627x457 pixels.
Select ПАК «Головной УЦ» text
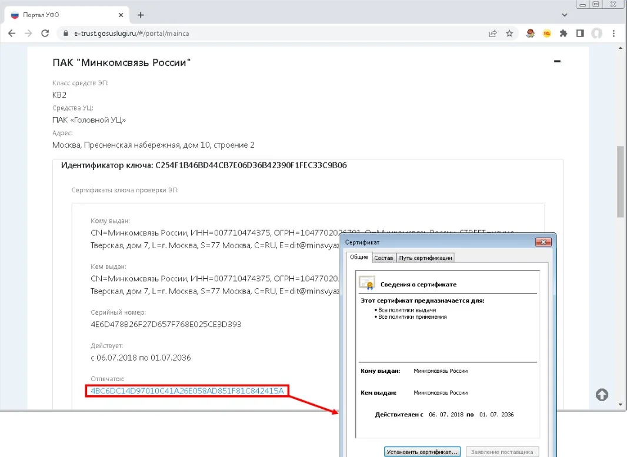pos(89,120)
